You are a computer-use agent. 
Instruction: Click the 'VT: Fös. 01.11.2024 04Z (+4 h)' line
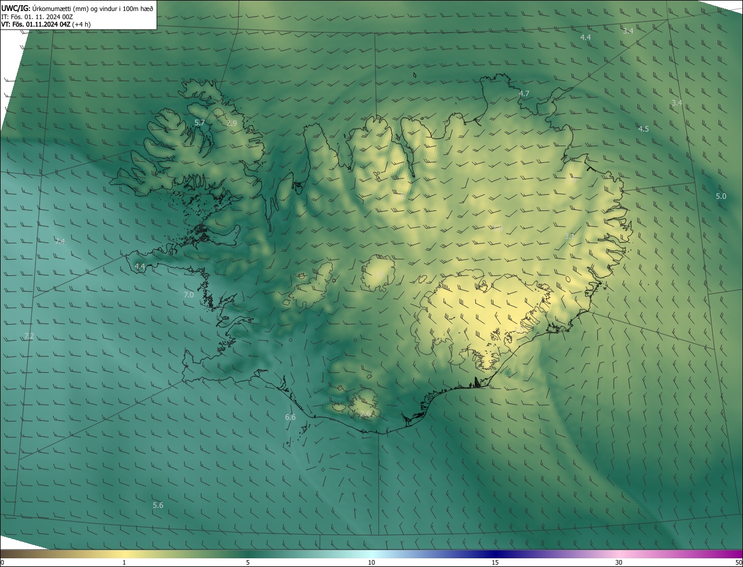point(45,24)
